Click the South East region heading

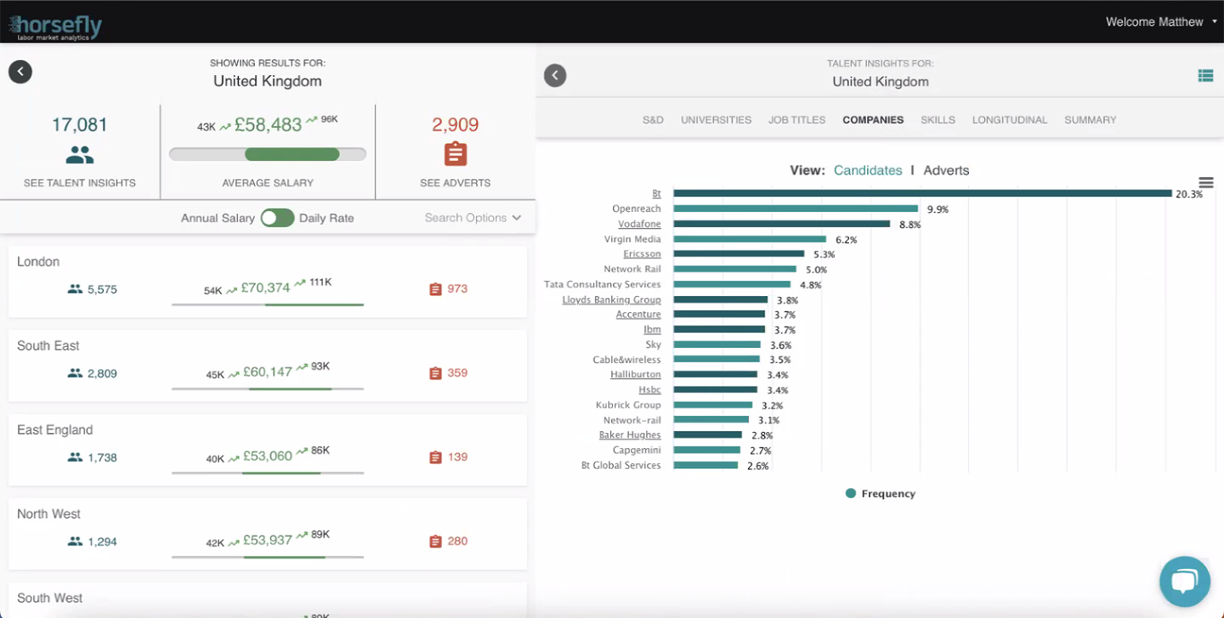pyautogui.click(x=48, y=346)
